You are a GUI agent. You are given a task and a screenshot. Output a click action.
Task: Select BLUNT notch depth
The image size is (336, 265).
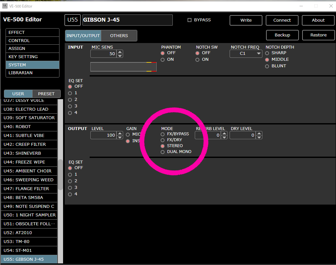(267, 66)
